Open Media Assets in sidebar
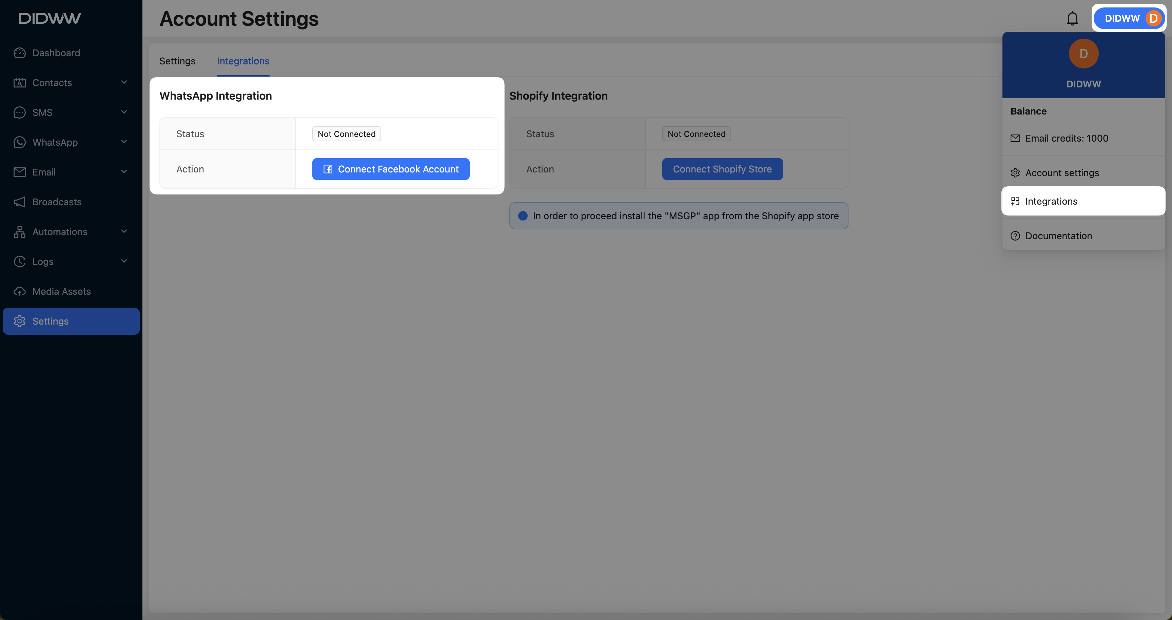 click(71, 291)
